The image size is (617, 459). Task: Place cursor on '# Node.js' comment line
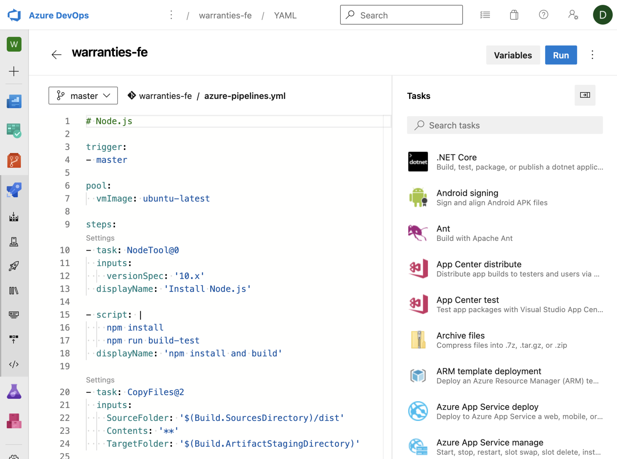coord(109,121)
